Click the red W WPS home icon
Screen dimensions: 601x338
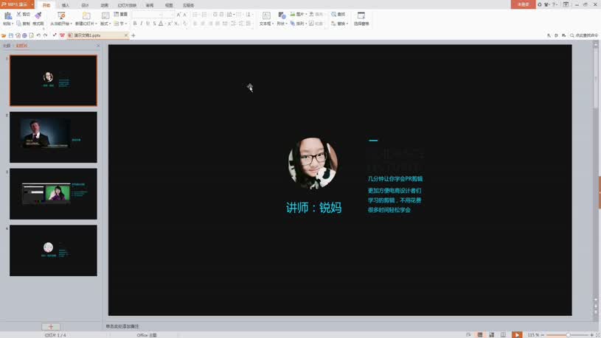pyautogui.click(x=62, y=35)
